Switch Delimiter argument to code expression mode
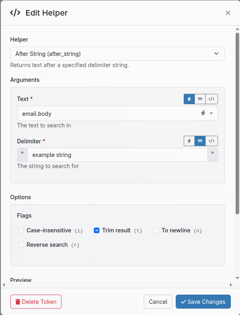The height and width of the screenshot is (315, 240). coord(212,141)
